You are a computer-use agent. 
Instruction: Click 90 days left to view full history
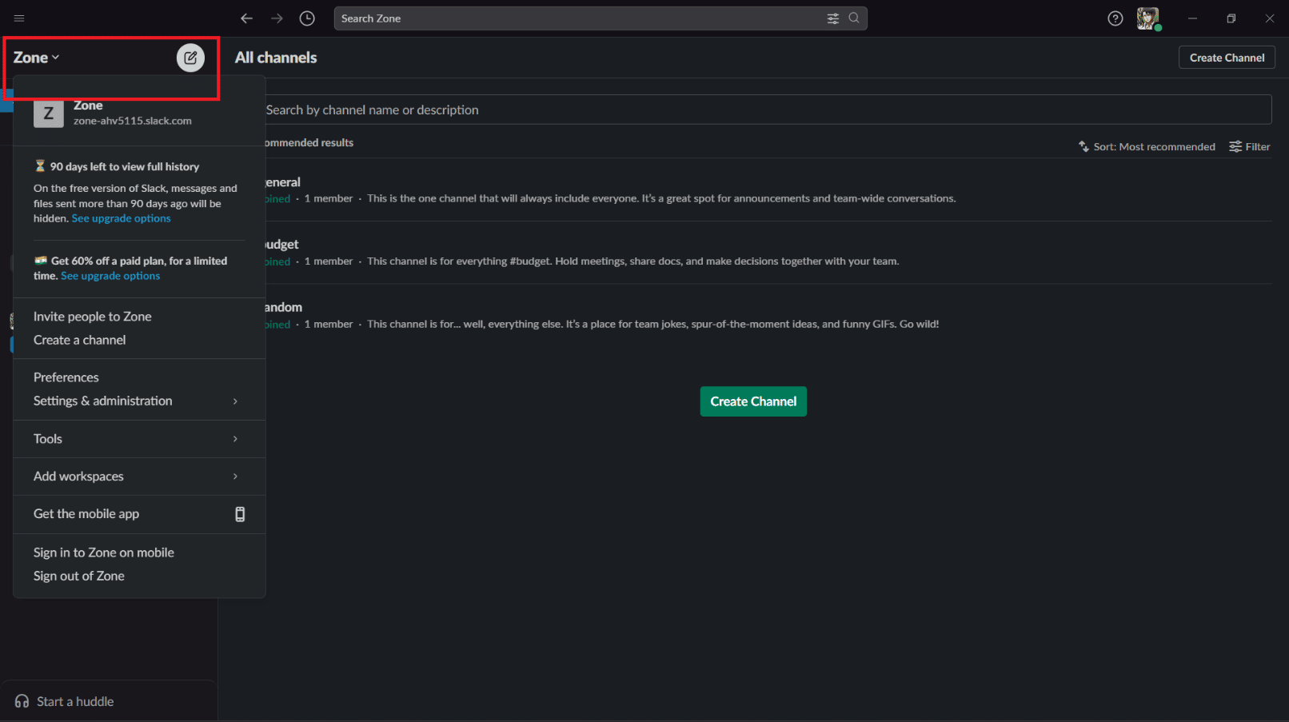pos(125,166)
